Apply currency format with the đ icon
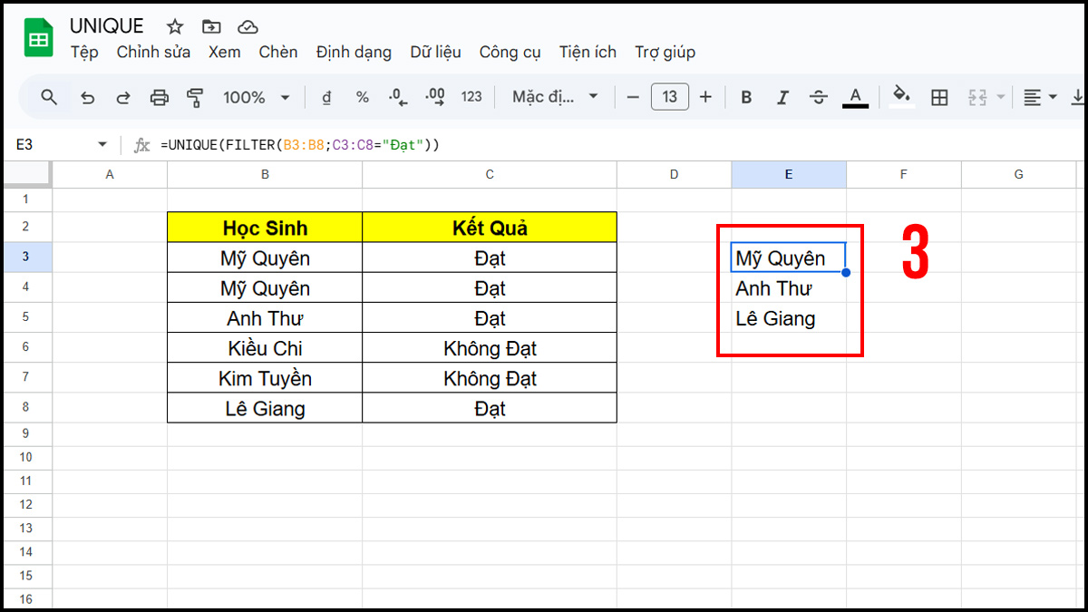 click(x=326, y=96)
